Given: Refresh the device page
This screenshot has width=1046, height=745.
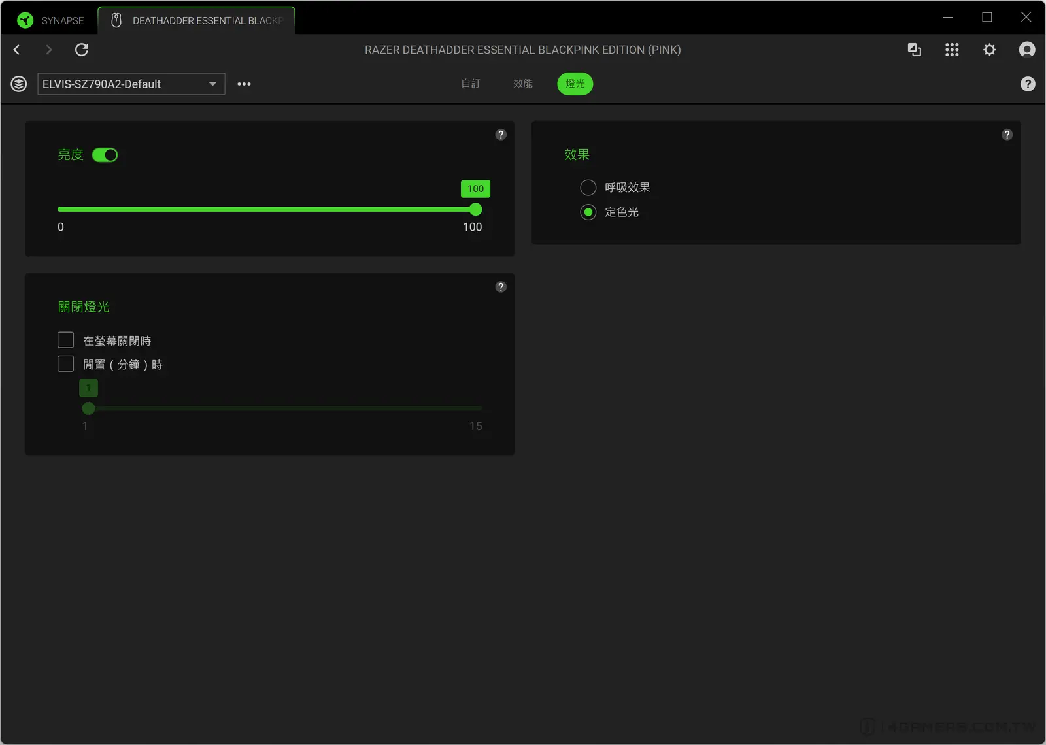Looking at the screenshot, I should click(82, 50).
